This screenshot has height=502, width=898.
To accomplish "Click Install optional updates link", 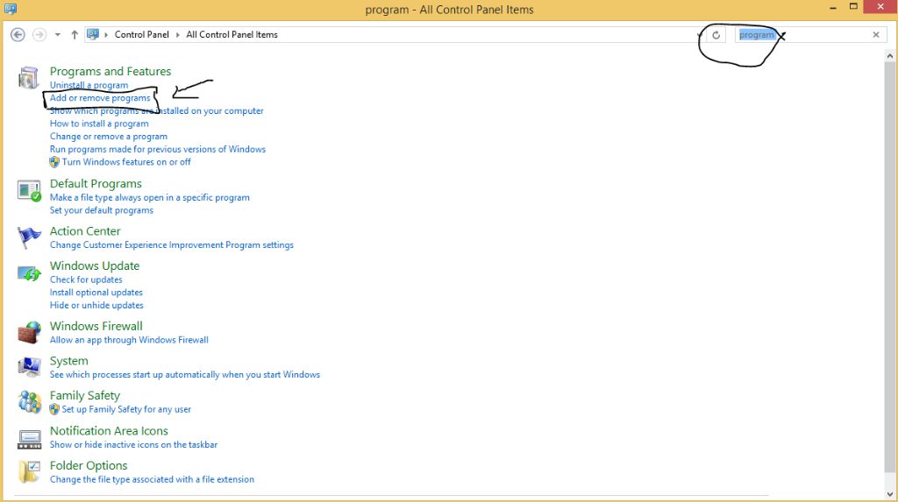I will [96, 293].
